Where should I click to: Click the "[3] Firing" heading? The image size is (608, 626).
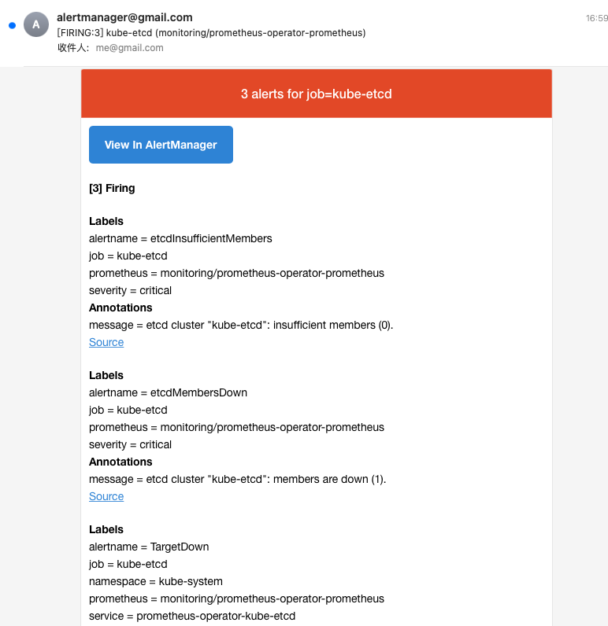[x=112, y=188]
